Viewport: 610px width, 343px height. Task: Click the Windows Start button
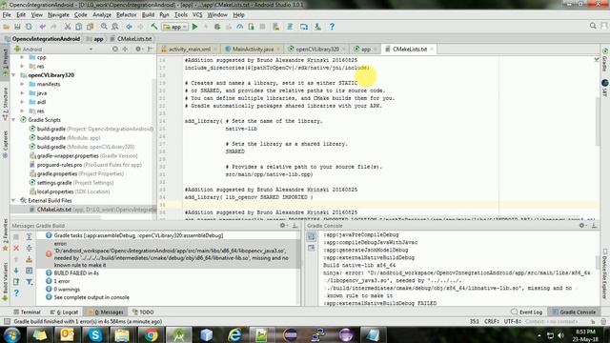(x=12, y=334)
